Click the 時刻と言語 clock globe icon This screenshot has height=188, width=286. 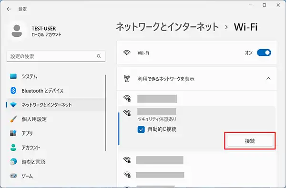(x=13, y=162)
